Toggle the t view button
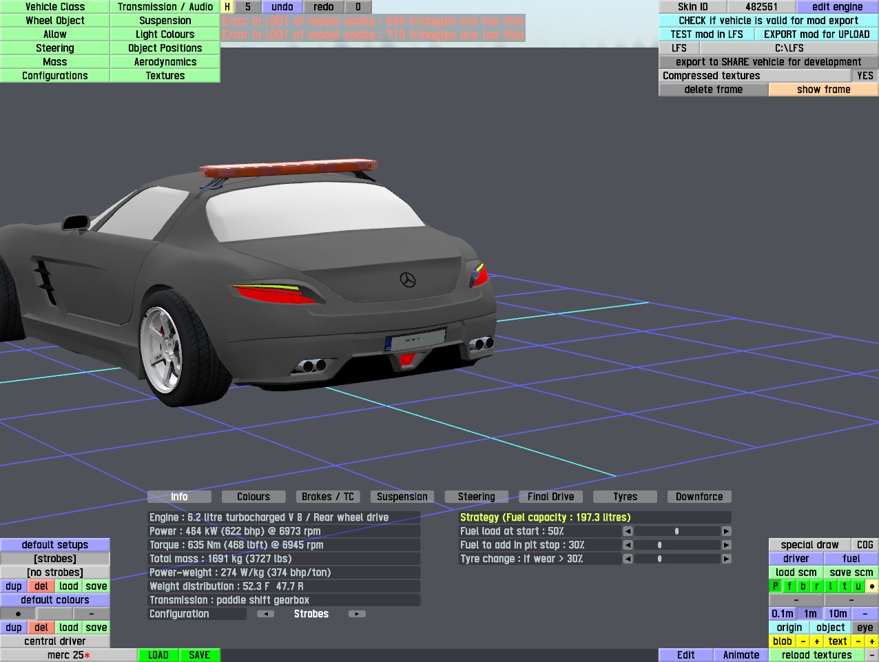879x662 pixels. [x=845, y=586]
